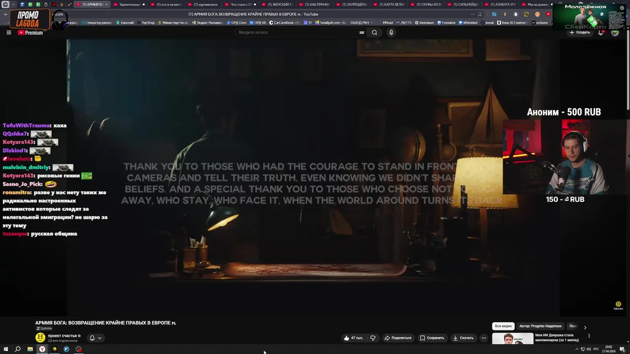Open the CarCareKiosk bookmark
630x354 pixels.
pos(285,23)
